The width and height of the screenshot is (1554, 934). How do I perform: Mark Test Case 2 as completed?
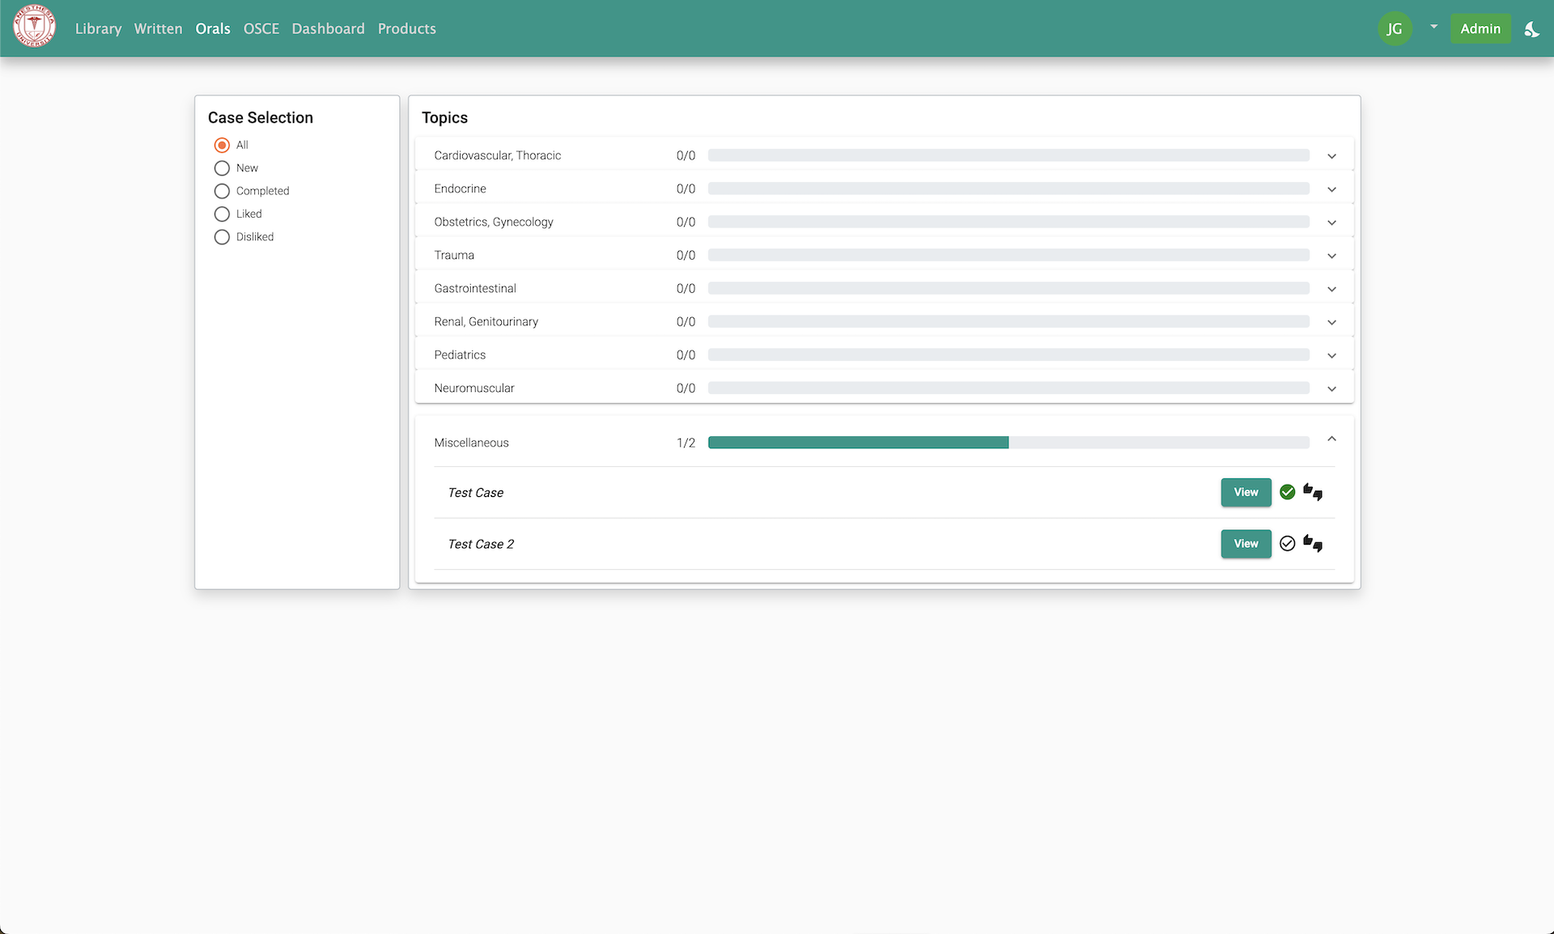pos(1287,544)
